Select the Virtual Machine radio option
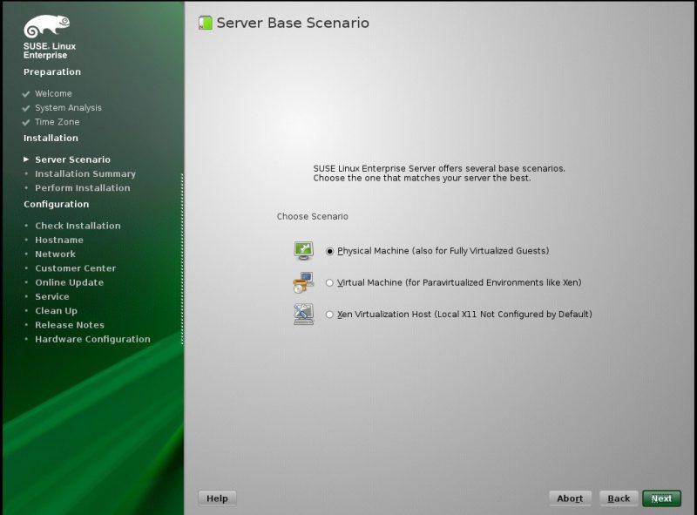 coord(329,283)
